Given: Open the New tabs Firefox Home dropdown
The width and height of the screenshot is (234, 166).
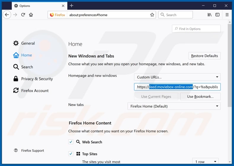Looking at the screenshot, I should point(174,106).
